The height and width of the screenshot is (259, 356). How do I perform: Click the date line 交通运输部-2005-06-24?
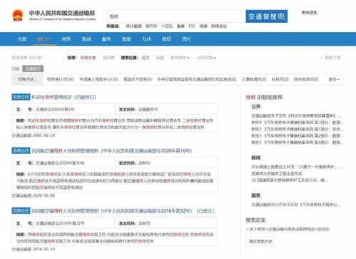point(34,136)
